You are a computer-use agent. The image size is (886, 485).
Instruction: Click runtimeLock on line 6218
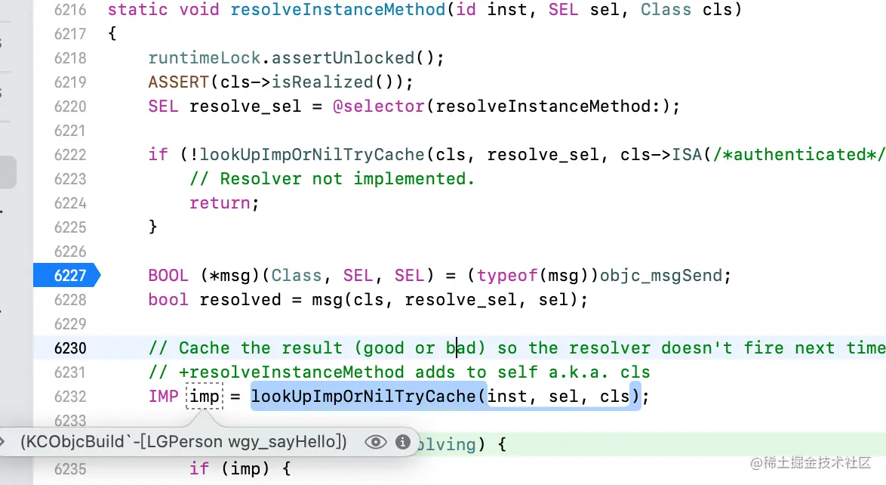coord(204,57)
